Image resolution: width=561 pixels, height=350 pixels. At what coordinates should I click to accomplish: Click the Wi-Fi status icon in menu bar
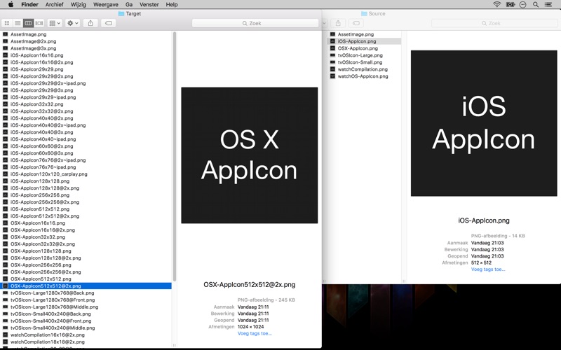[x=496, y=4]
